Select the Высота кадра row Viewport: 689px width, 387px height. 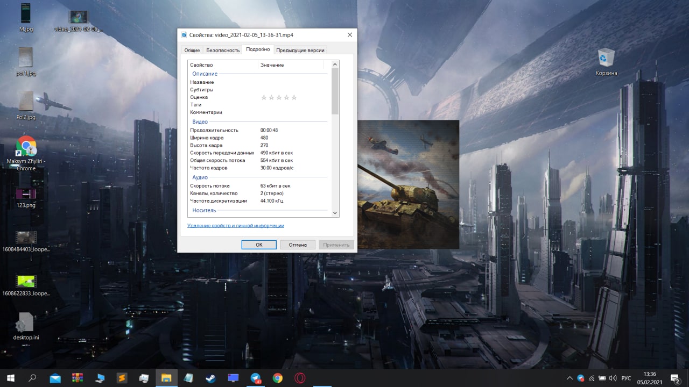[259, 145]
